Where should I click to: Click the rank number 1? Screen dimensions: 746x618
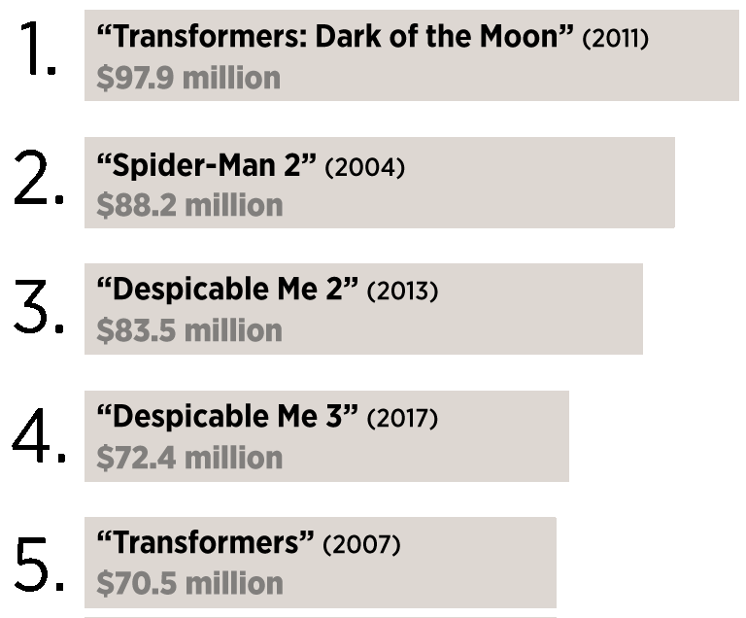tap(38, 49)
